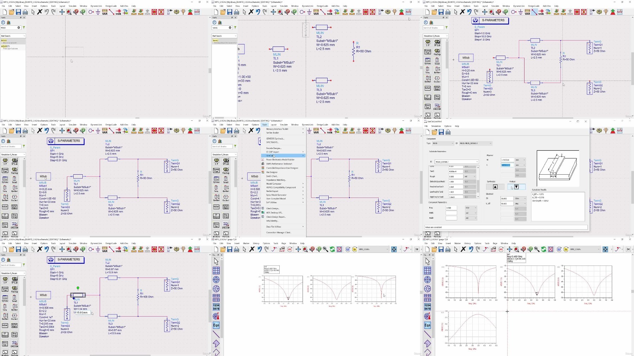Click the TermG palette icon in H=0.25 mm schematic
This screenshot has height=356, width=634.
coord(14,180)
